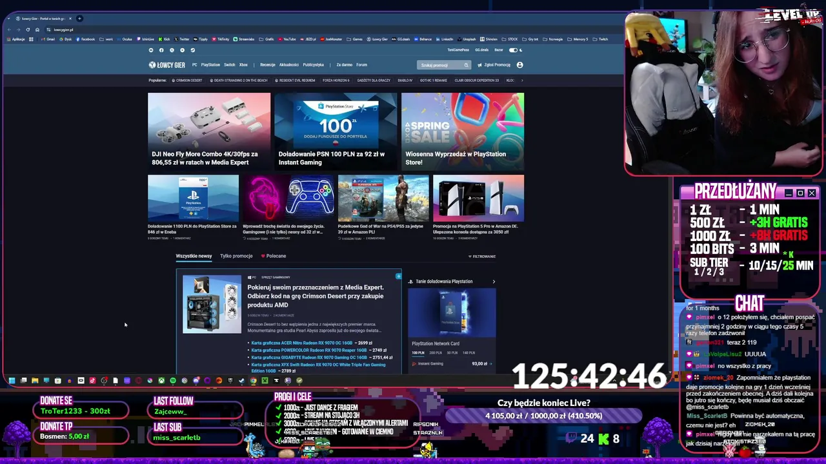Select the Wszystkie newsy tab
Image resolution: width=826 pixels, height=464 pixels.
click(194, 256)
